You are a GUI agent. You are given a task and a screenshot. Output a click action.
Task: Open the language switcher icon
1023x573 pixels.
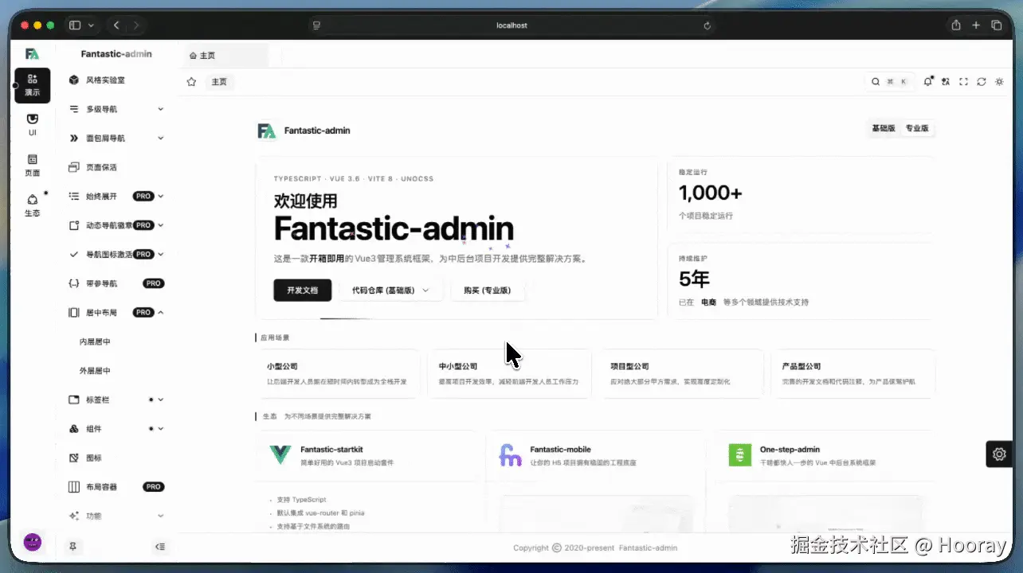946,82
